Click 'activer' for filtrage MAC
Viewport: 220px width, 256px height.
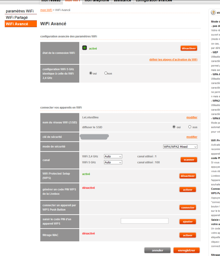pos(188,235)
